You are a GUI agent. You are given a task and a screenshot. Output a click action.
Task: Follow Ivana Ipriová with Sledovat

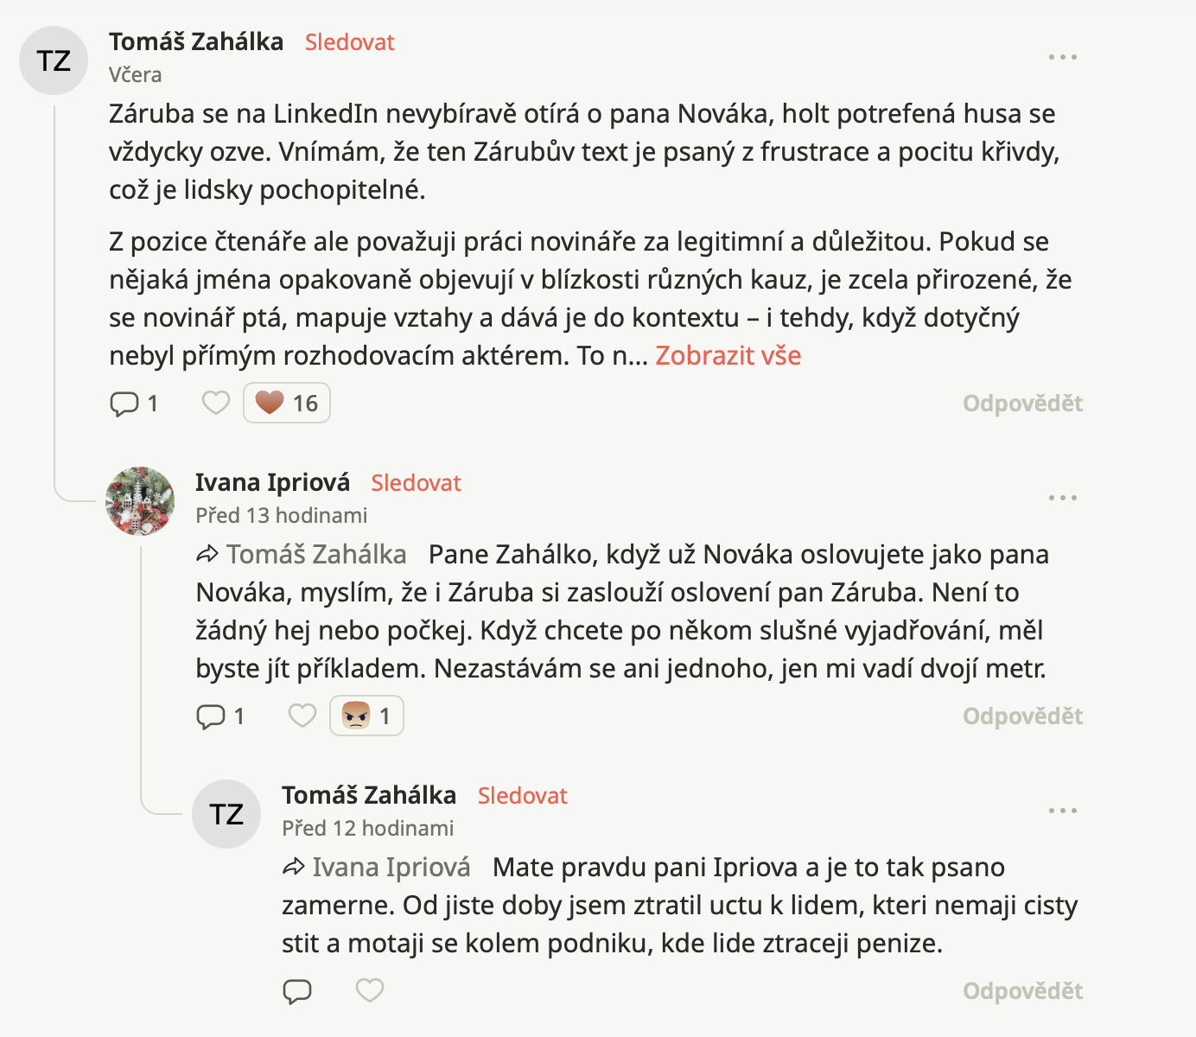pos(416,483)
